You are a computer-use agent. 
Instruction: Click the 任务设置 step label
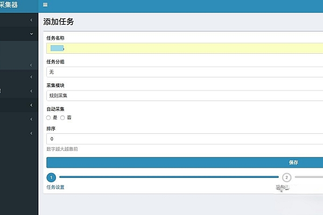[55, 187]
